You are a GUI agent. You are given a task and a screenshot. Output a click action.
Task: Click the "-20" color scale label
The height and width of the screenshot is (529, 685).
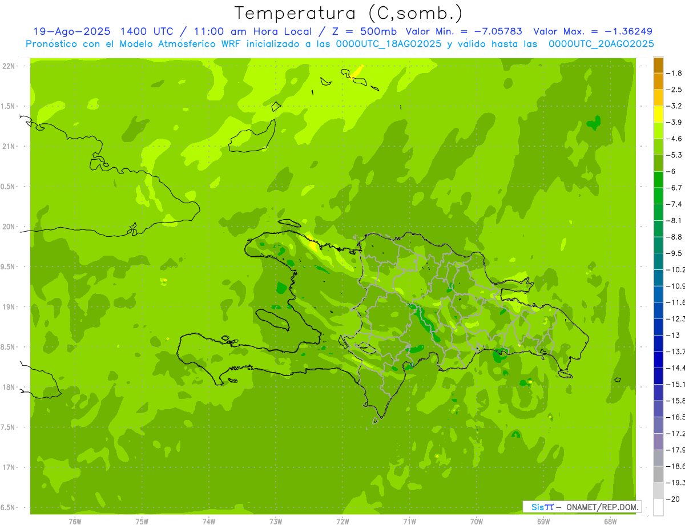pyautogui.click(x=673, y=499)
